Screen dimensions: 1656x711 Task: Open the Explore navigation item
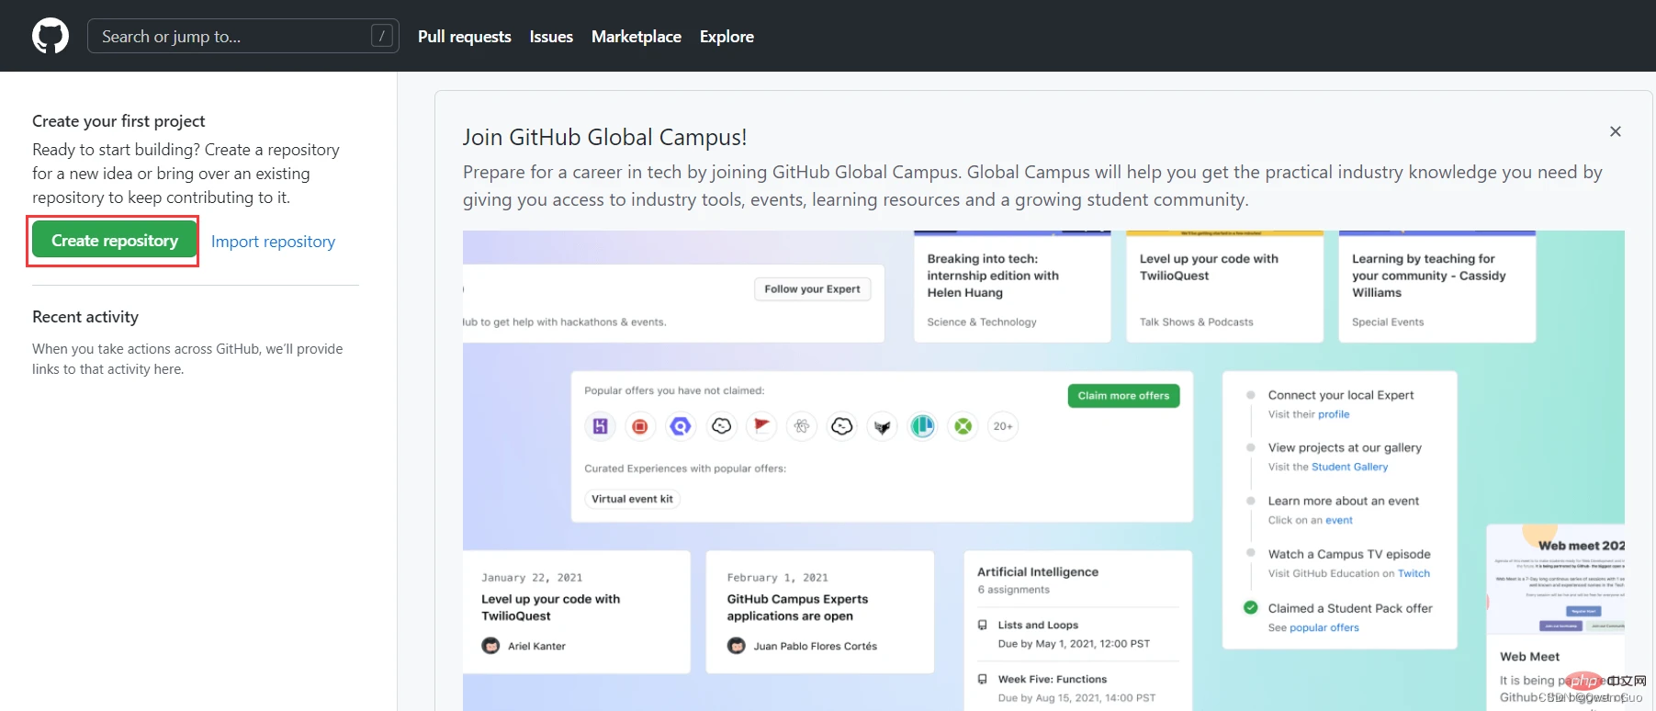[x=727, y=37]
